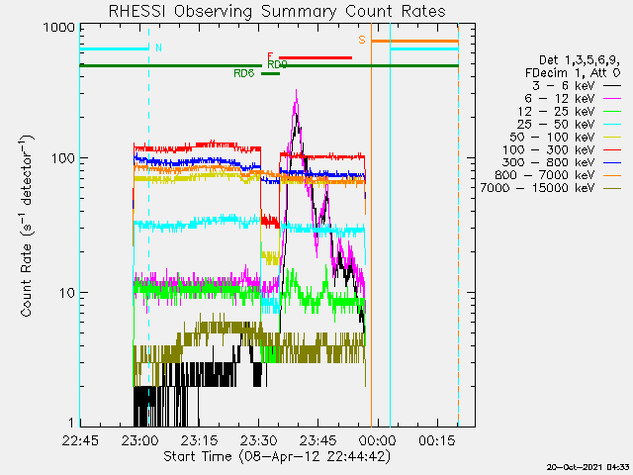
Task: Click the dashed cyan vertical line near 23:00
Action: coord(149,225)
